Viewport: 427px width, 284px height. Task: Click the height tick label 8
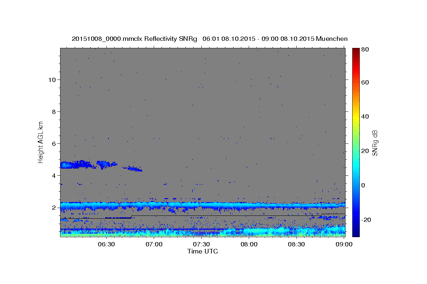tap(53, 112)
